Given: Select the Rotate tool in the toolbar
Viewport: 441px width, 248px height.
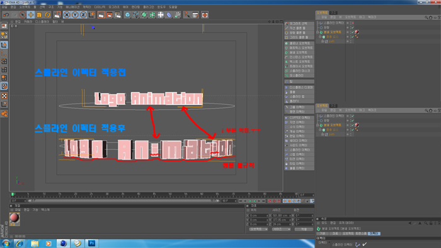Looking at the screenshot, I should [x=47, y=15].
